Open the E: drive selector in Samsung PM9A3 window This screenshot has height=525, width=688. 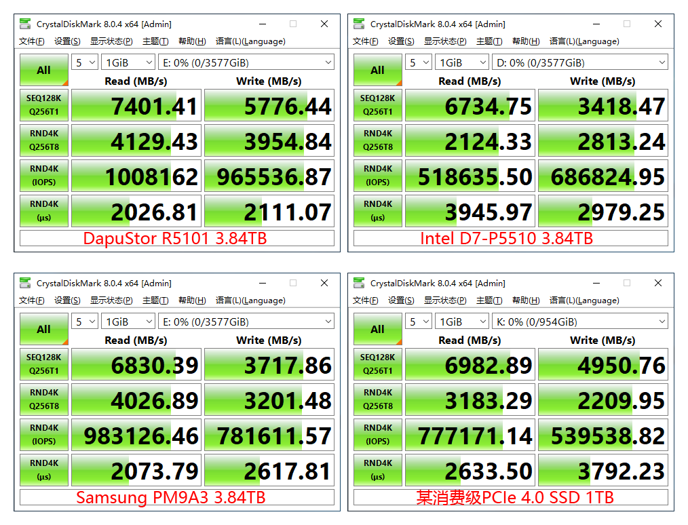pyautogui.click(x=246, y=322)
